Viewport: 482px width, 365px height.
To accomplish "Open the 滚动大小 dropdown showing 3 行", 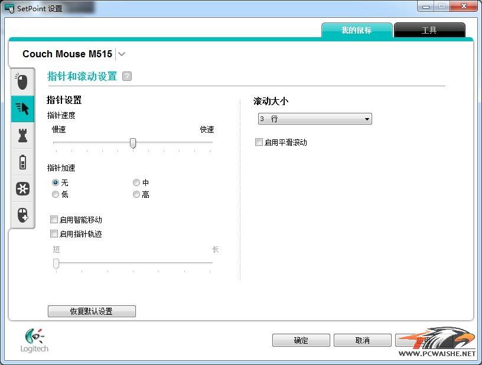I will point(315,119).
